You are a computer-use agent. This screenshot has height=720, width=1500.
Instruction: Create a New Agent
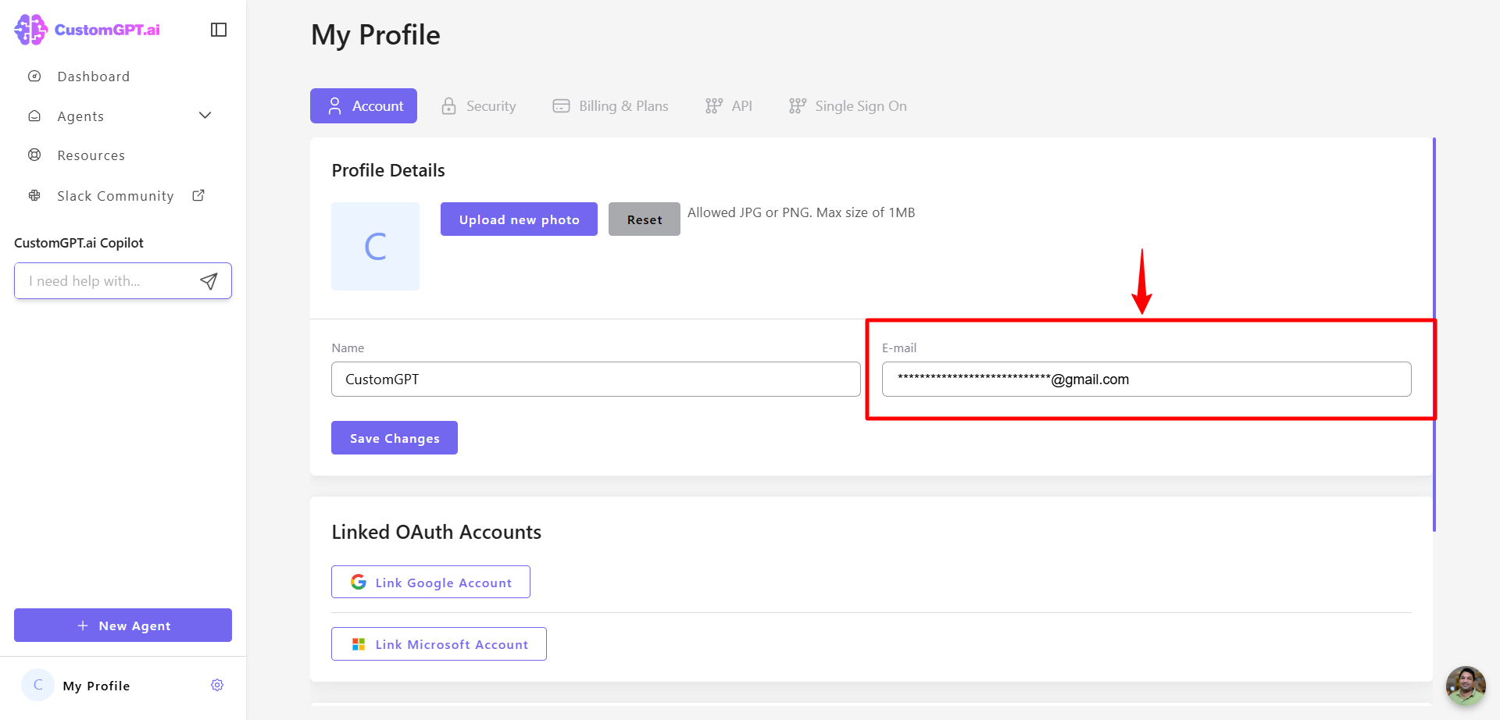pos(123,626)
